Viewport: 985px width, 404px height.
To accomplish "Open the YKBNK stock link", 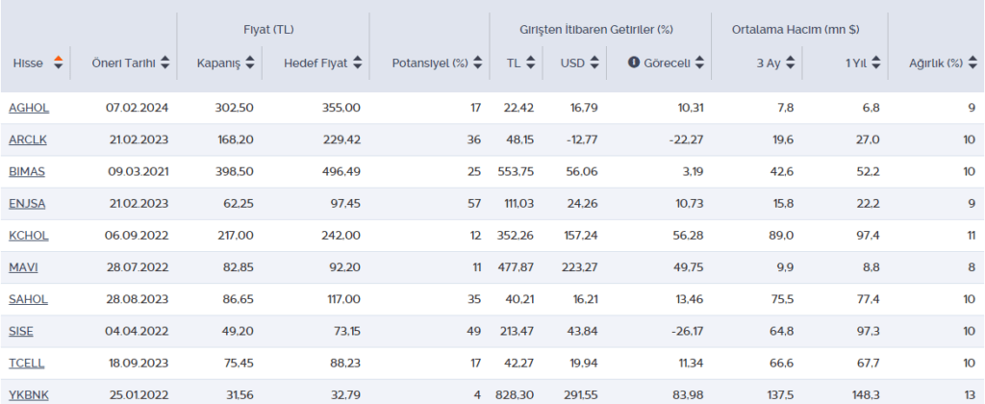I will (29, 395).
